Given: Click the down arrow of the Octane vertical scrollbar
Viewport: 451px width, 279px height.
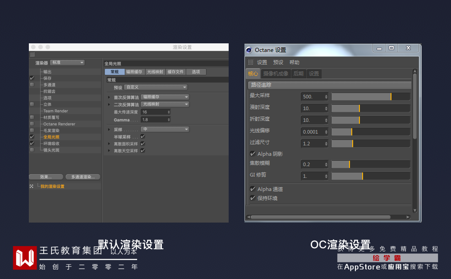Looking at the screenshot, I should (x=415, y=210).
